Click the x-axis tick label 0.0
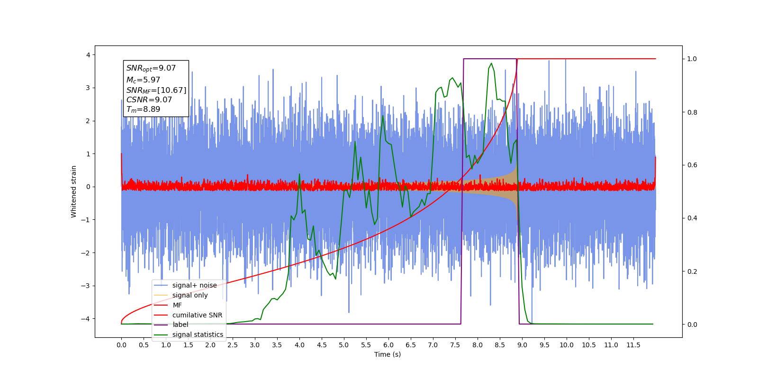 121,345
